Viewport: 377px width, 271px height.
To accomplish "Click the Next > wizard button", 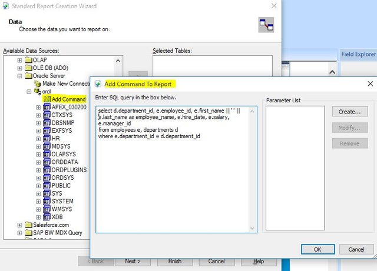I will tap(133, 261).
